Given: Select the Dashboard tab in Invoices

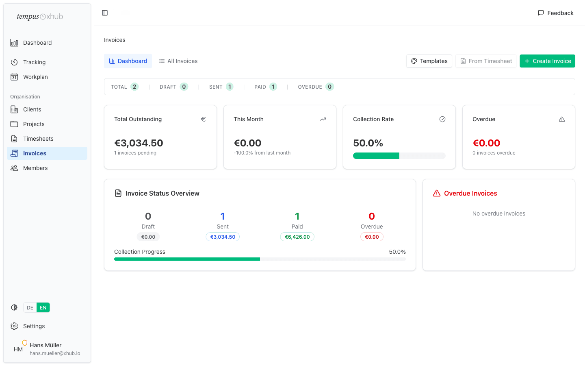Looking at the screenshot, I should [x=128, y=61].
